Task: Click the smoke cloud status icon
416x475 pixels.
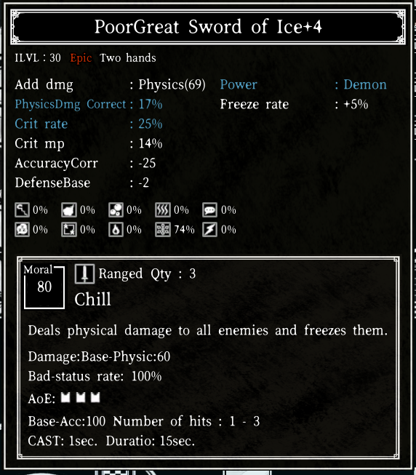Action: (x=69, y=210)
